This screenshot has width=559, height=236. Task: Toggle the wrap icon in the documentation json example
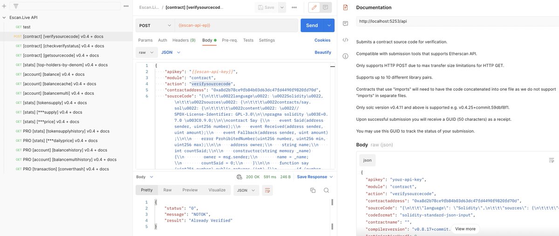[x=552, y=160]
